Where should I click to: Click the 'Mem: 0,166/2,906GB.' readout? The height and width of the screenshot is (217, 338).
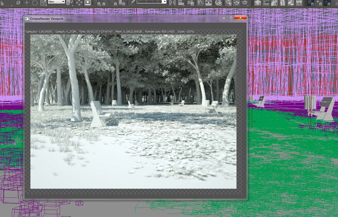(129, 32)
